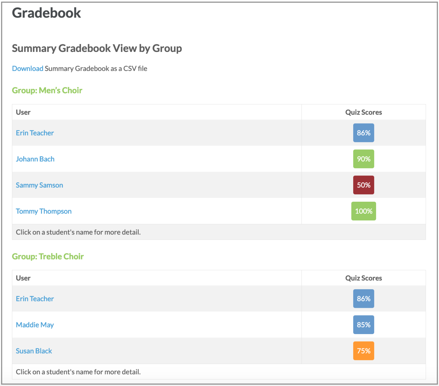The height and width of the screenshot is (386, 439).
Task: Open Tommy Thompson's gradebook record
Action: point(43,211)
